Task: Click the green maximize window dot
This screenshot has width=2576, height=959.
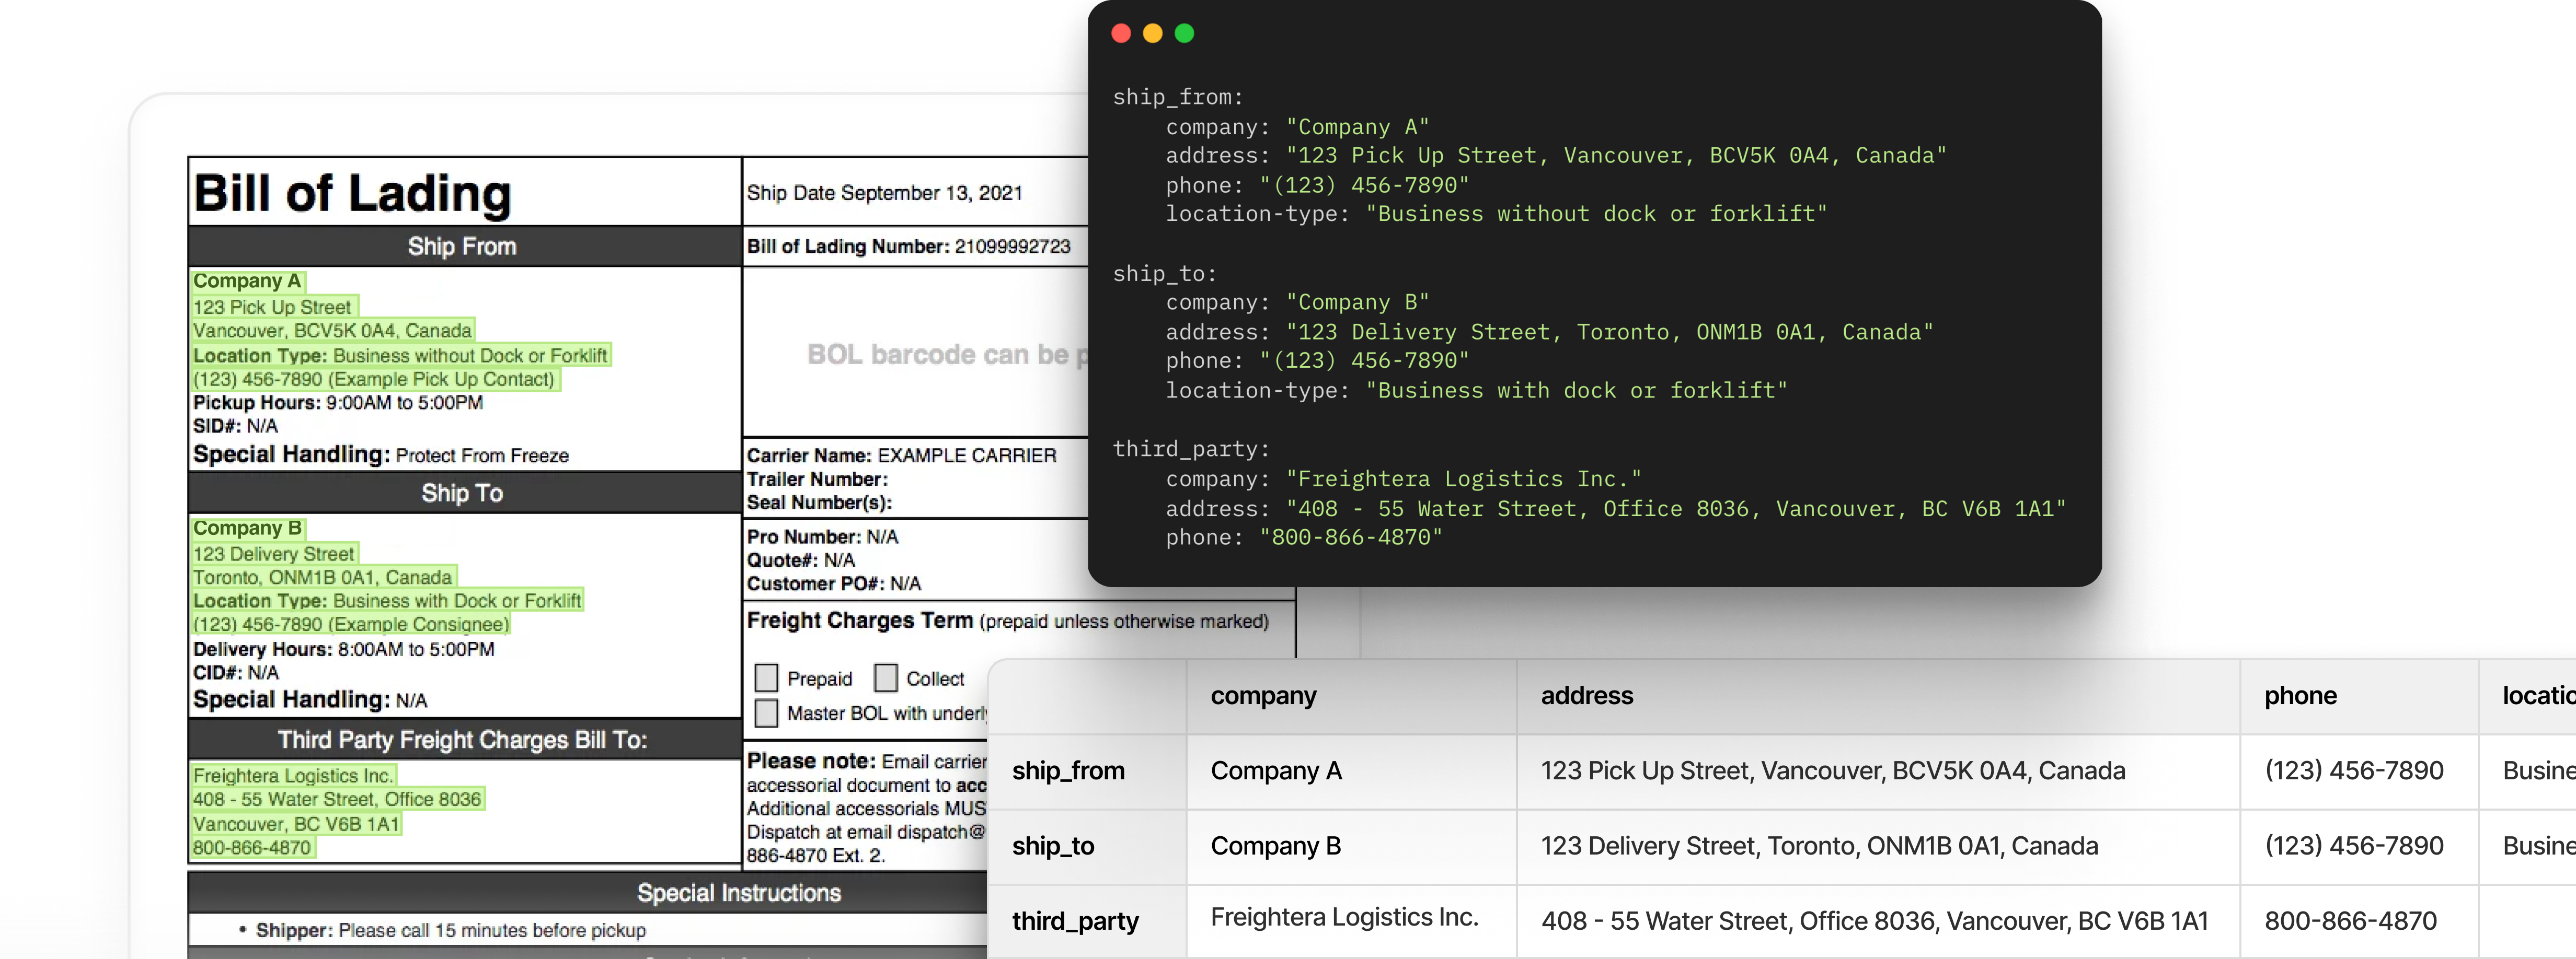Action: click(x=1184, y=34)
